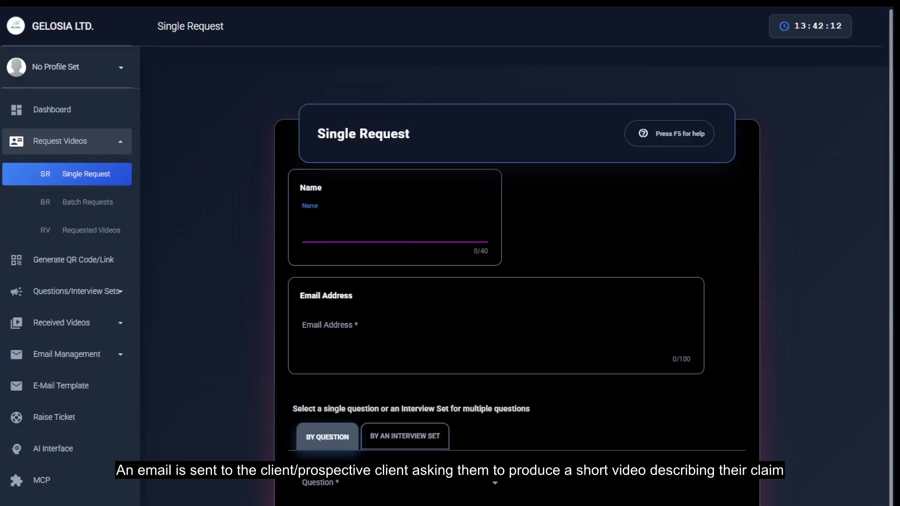Click the Email Management envelope icon
The width and height of the screenshot is (900, 506).
(x=16, y=355)
